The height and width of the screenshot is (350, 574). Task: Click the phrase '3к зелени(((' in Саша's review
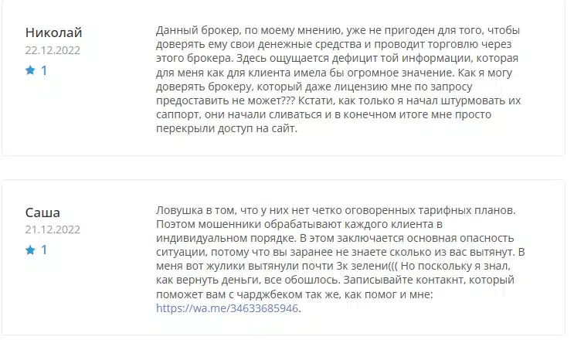point(367,266)
